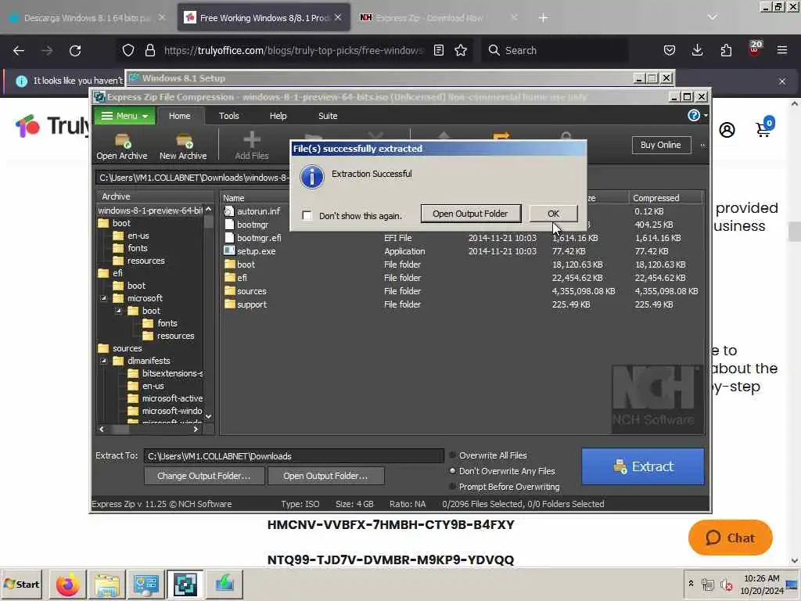This screenshot has height=601, width=801.
Task: Open the green Menu dropdown
Action: pos(124,116)
